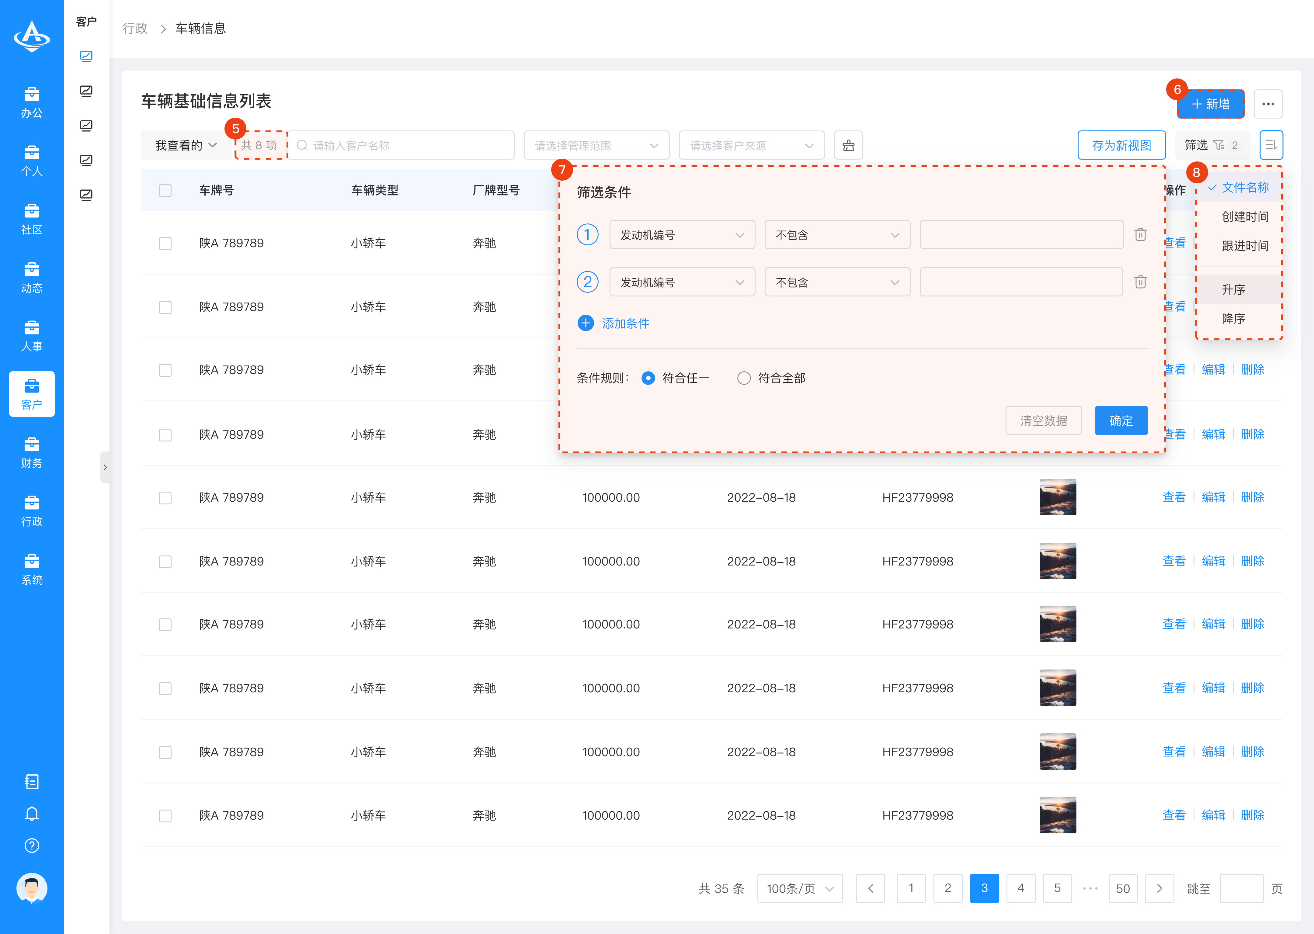Select the 符合全部 radio option
The height and width of the screenshot is (934, 1314).
[771, 378]
